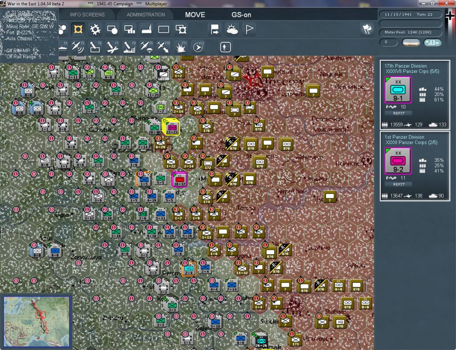
Task: Click the Motor Pool 124K display
Action: (410, 32)
